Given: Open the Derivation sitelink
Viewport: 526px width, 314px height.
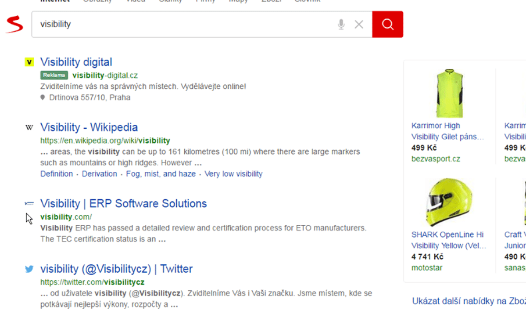Looking at the screenshot, I should (x=99, y=174).
